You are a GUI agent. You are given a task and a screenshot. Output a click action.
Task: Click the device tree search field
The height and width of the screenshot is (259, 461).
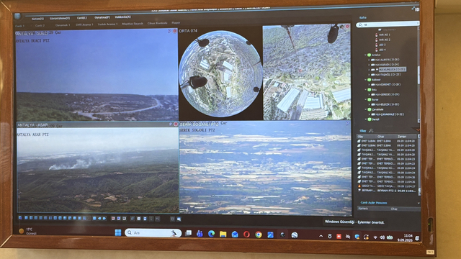click(x=388, y=24)
